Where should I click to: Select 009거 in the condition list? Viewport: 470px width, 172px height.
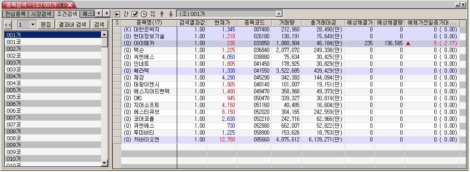tap(53, 145)
